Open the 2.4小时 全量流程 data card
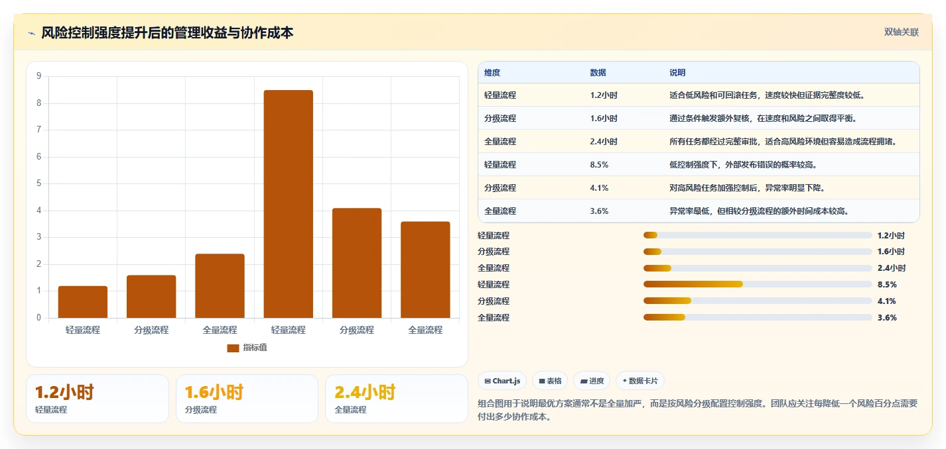Viewport: 946px width, 449px height. (x=397, y=399)
